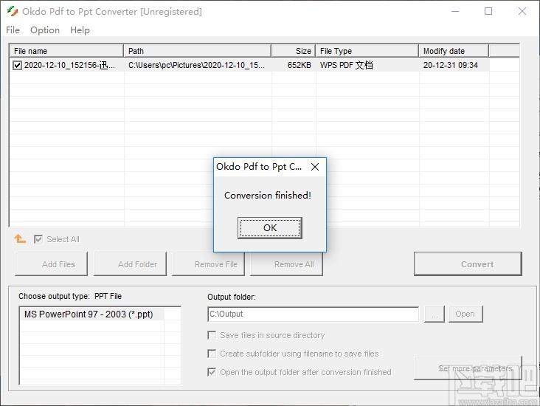The height and width of the screenshot is (406, 540).
Task: Sort list by Modify date column header
Action: pos(454,51)
